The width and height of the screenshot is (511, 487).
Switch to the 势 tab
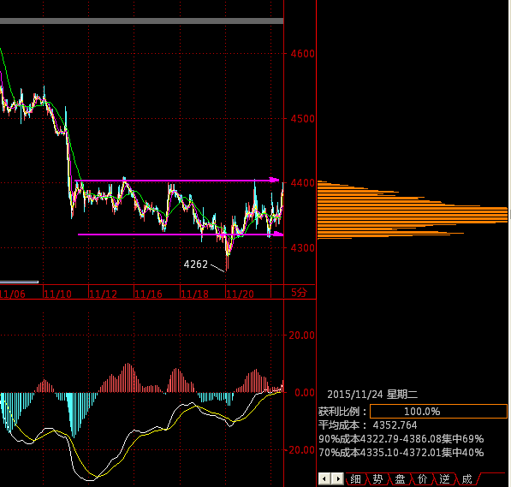(377, 478)
